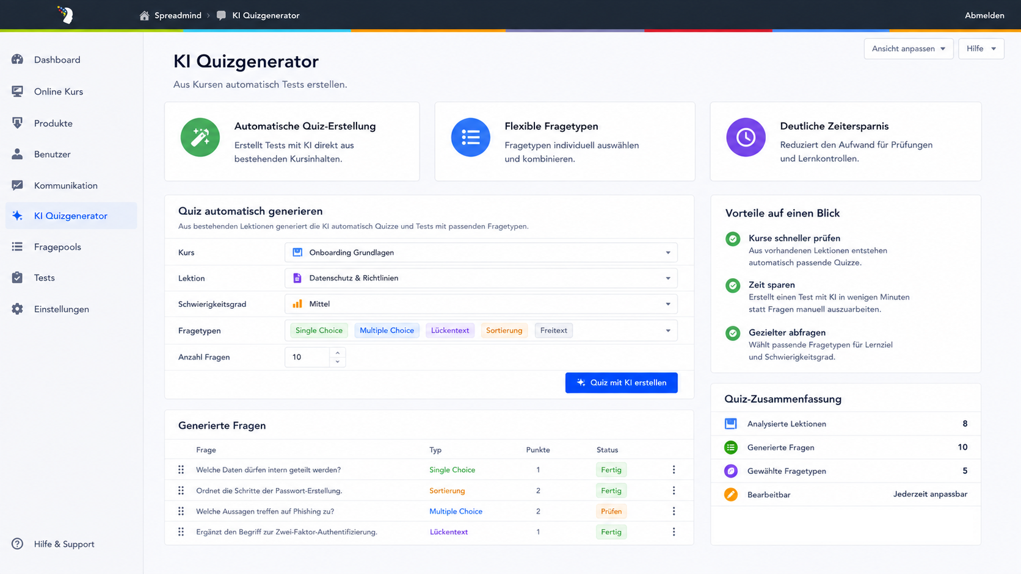The width and height of the screenshot is (1021, 574).
Task: Click the home icon in breadcrumb
Action: [x=144, y=15]
